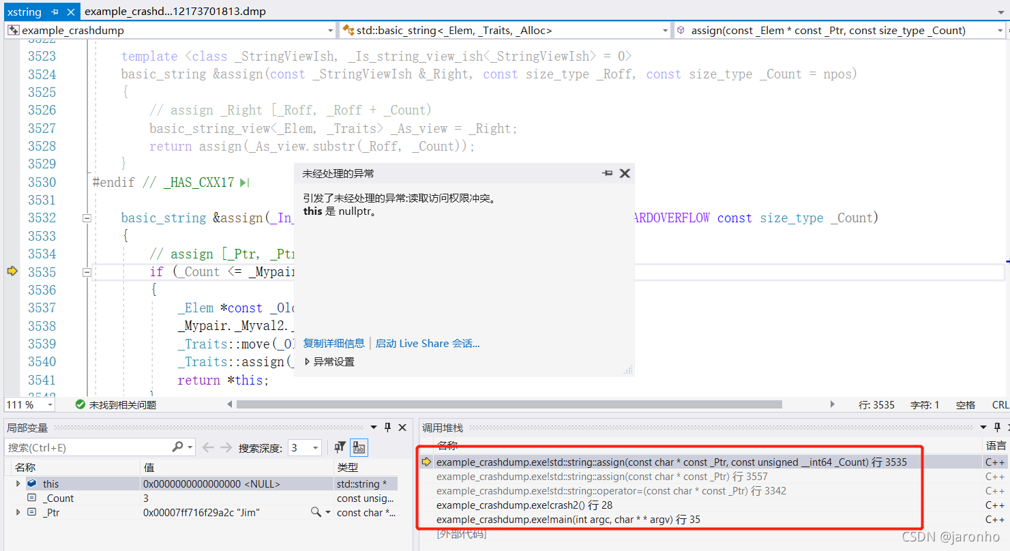Open the 局部变量 window options dropdown
This screenshot has width=1010, height=551.
pos(374,428)
